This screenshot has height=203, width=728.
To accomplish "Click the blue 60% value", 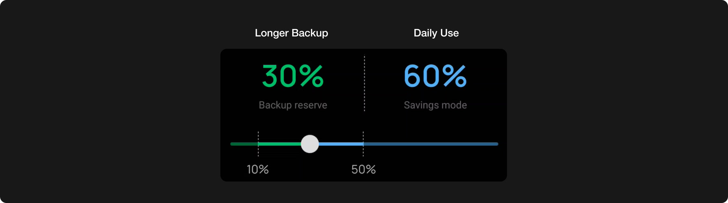I will click(435, 76).
